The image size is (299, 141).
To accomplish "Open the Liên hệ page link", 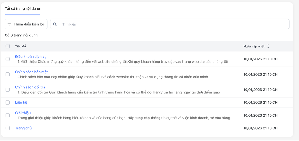I will pyautogui.click(x=21, y=103).
